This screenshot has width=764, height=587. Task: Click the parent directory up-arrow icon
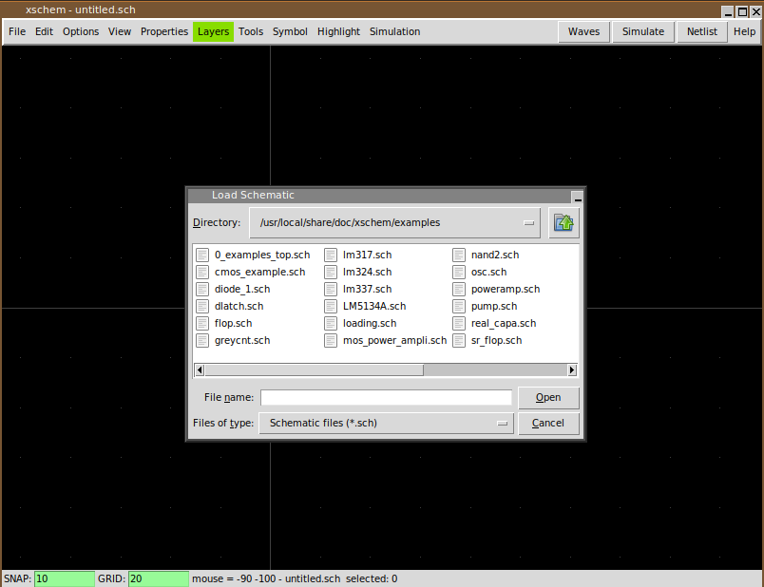pos(564,223)
